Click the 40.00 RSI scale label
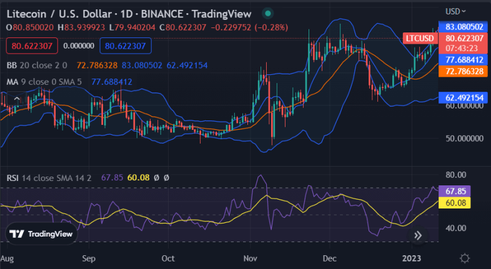This screenshot has height=269, width=491. (x=456, y=228)
